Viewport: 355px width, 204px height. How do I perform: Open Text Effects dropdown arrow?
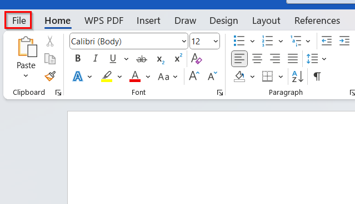tap(89, 77)
